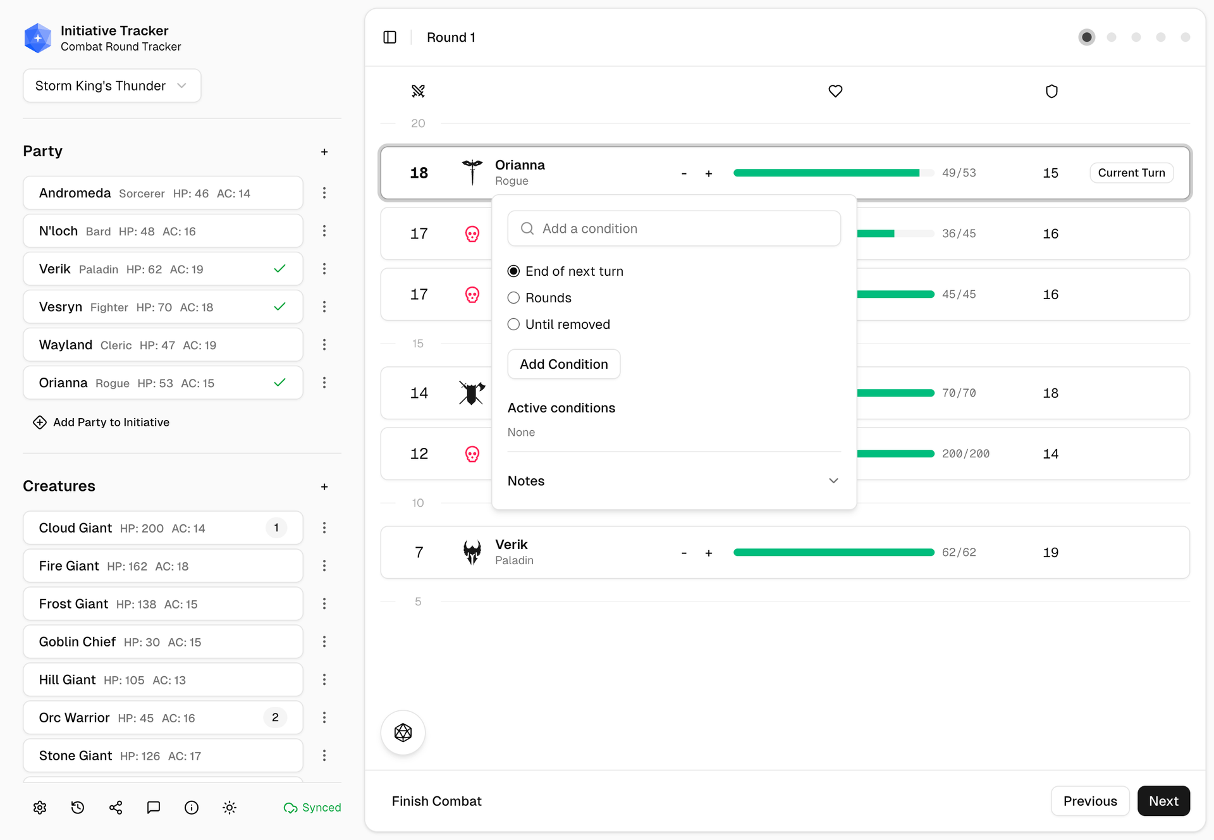Image resolution: width=1214 pixels, height=840 pixels.
Task: Click the heart HP column icon
Action: coord(835,91)
